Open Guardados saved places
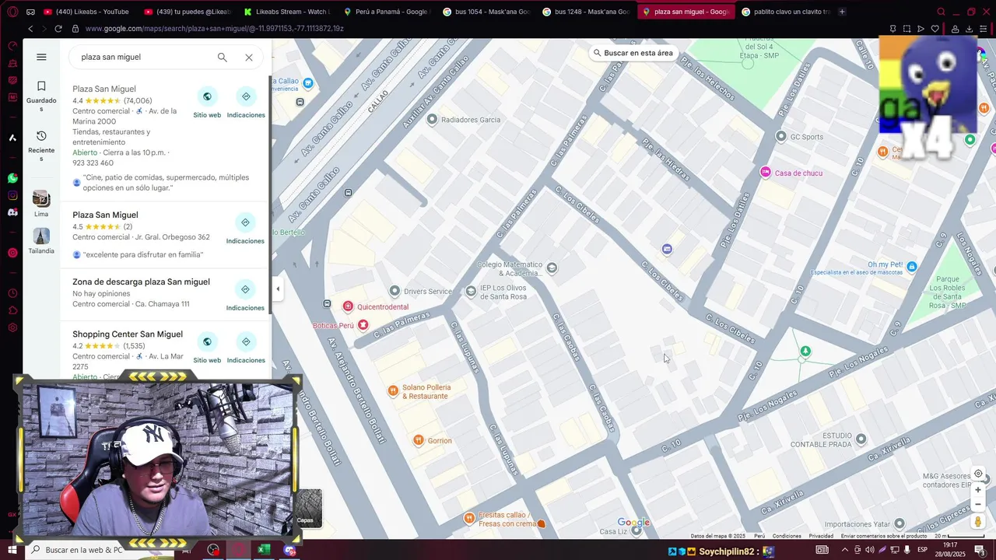The height and width of the screenshot is (560, 996). (41, 96)
